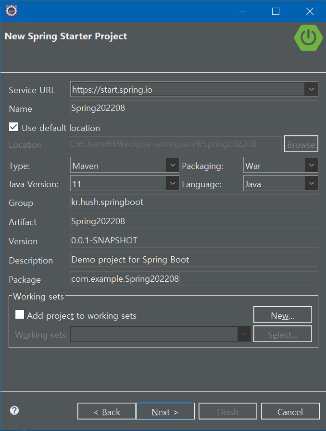Click the Group label
This screenshot has width=326, height=431.
21,203
